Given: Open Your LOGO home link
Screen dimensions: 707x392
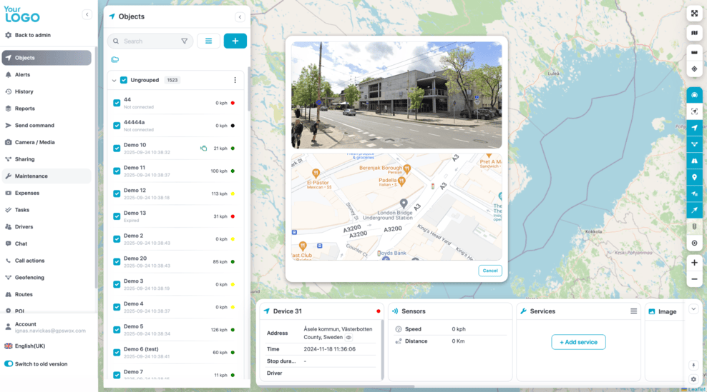Looking at the screenshot, I should (21, 14).
